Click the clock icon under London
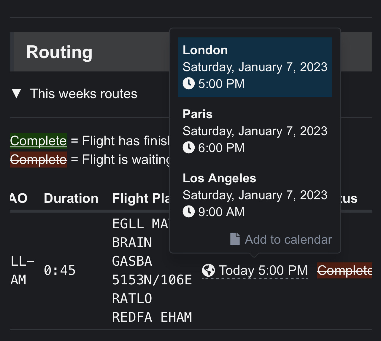 click(189, 83)
